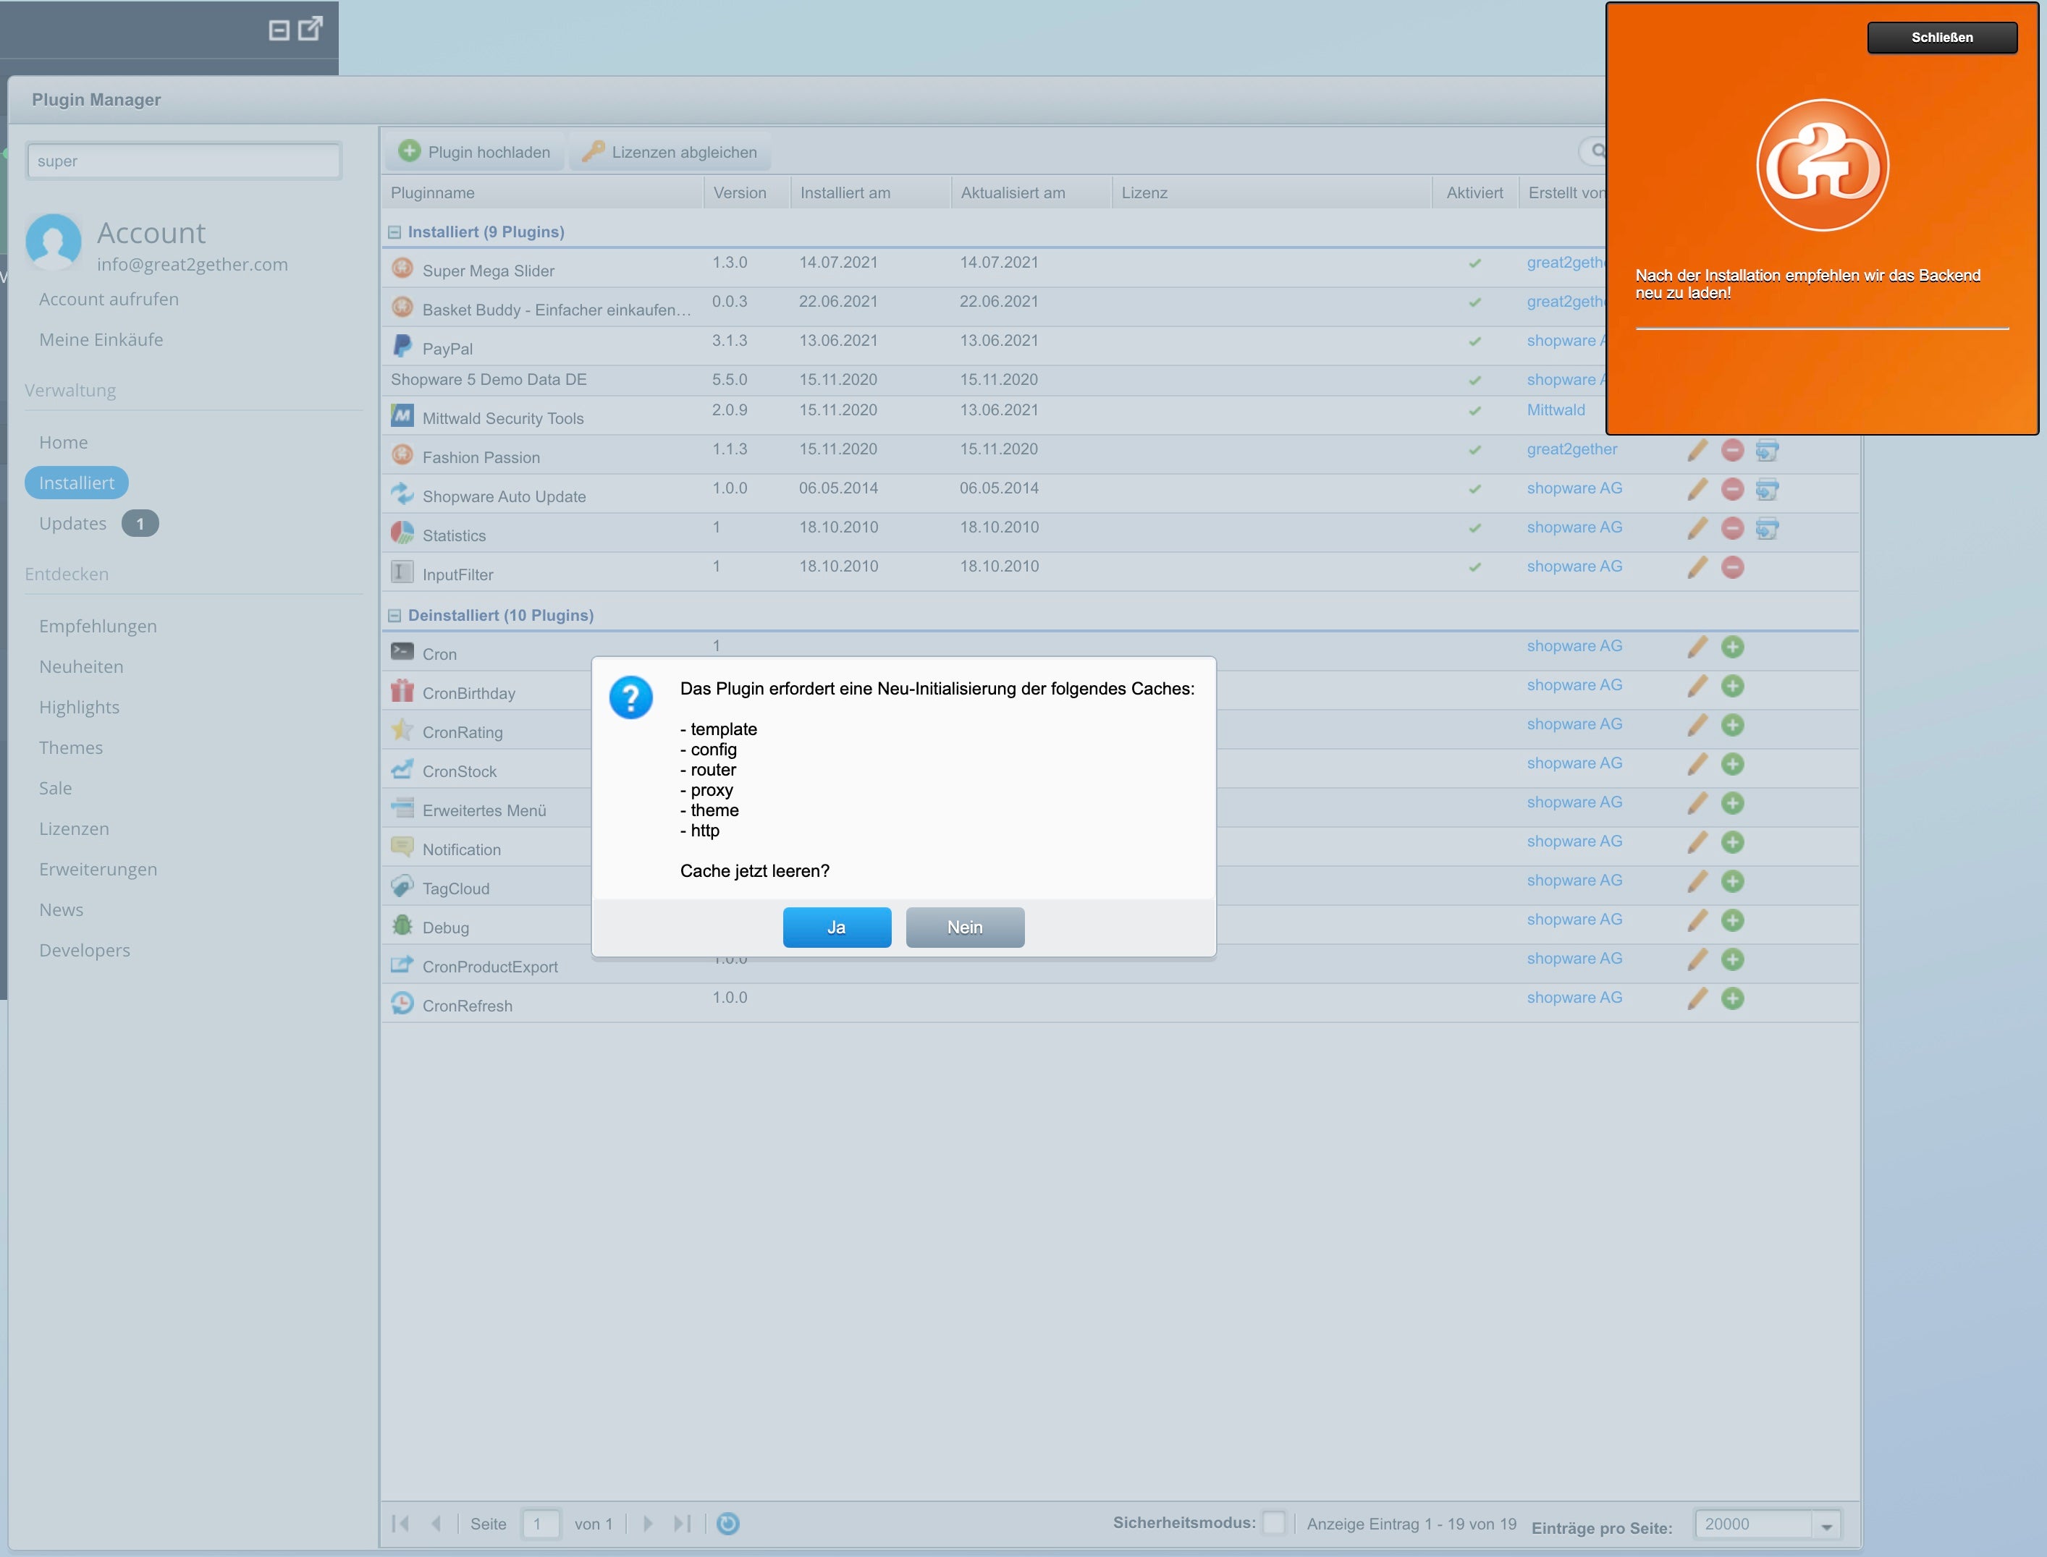
Task: Click the pencil edit icon for Fashion Passion
Action: [1697, 451]
